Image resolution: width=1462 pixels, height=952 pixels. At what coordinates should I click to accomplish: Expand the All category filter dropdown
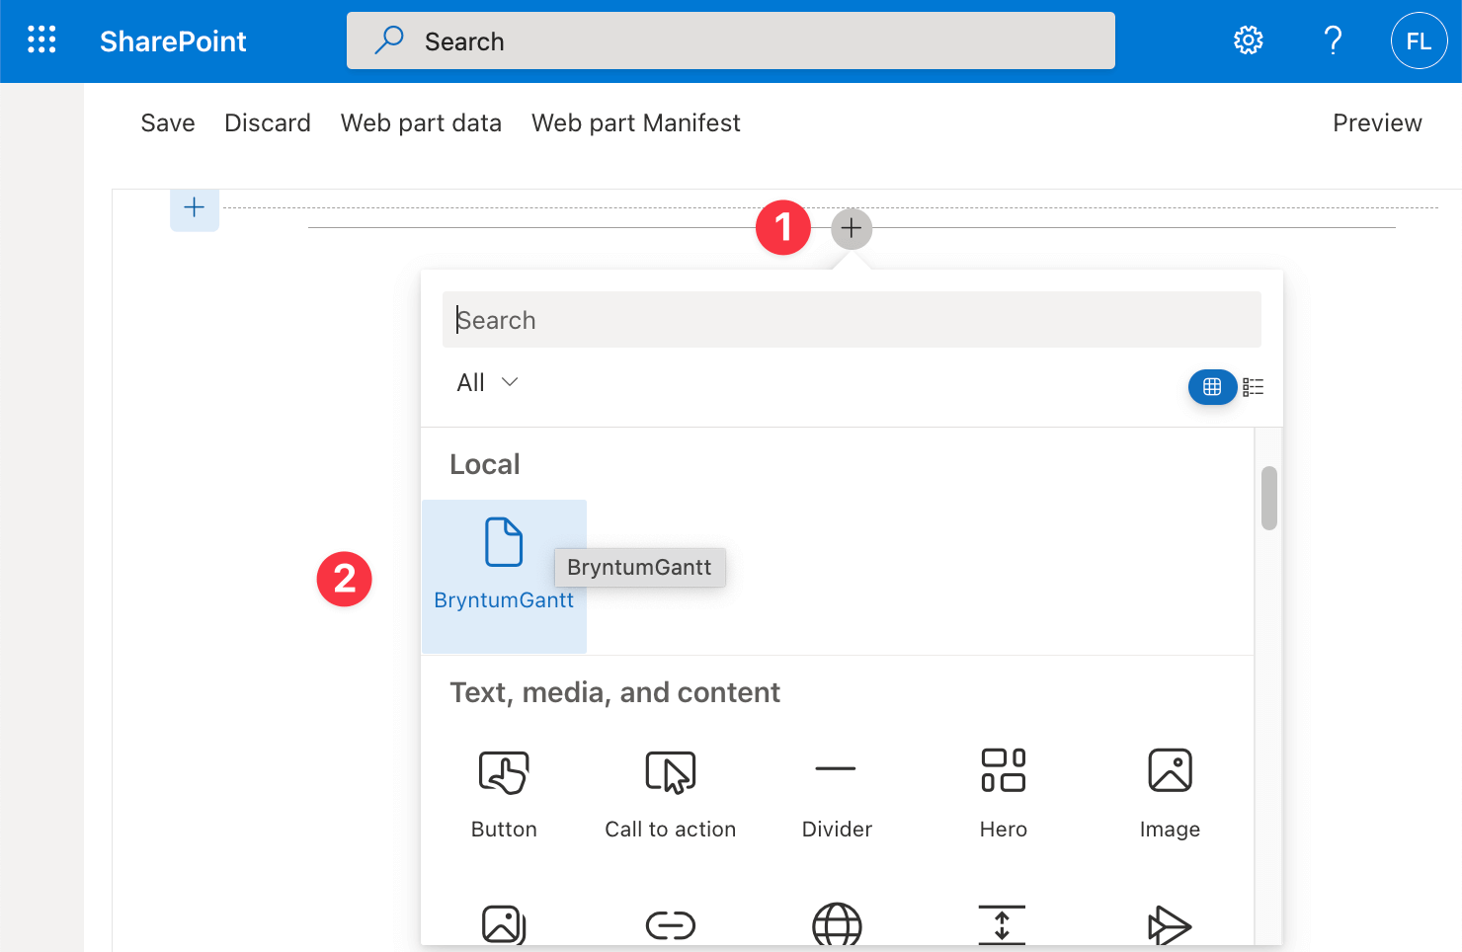[487, 382]
